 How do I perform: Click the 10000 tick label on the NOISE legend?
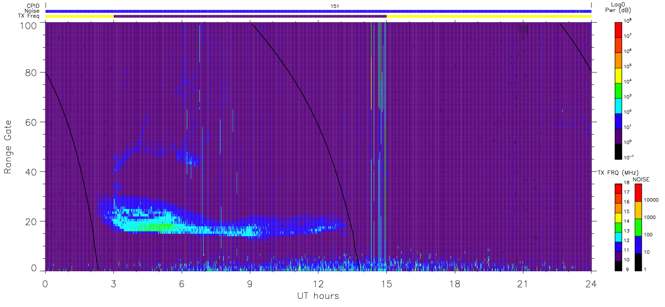coord(652,200)
